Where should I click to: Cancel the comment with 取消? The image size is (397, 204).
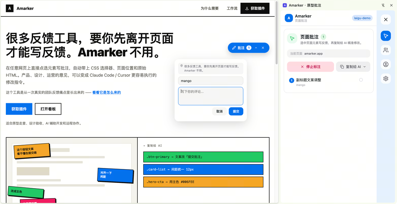click(x=220, y=111)
